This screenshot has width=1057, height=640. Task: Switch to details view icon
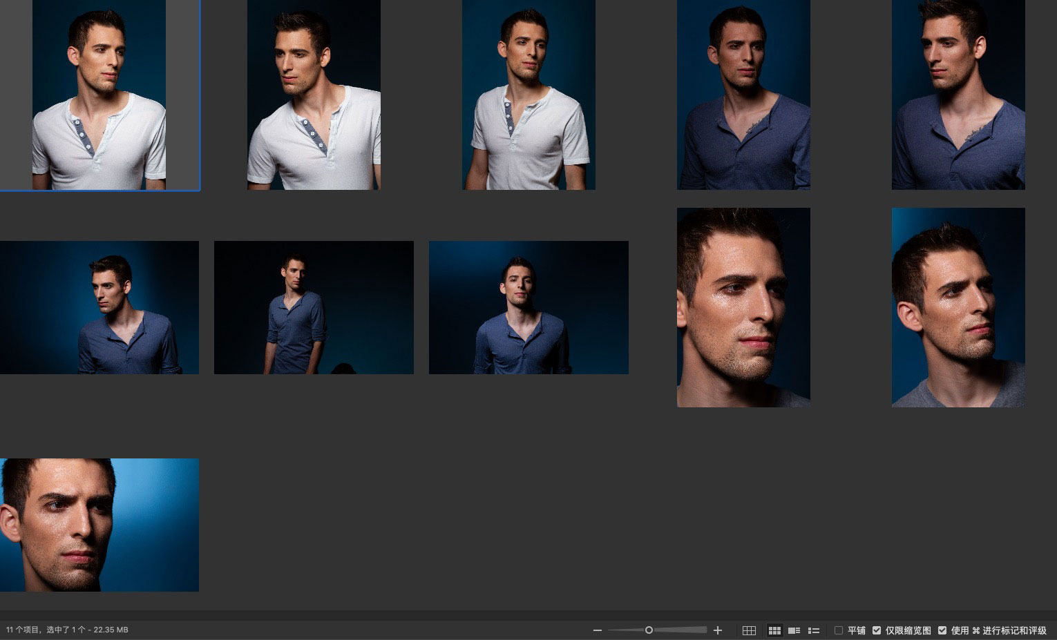point(794,630)
